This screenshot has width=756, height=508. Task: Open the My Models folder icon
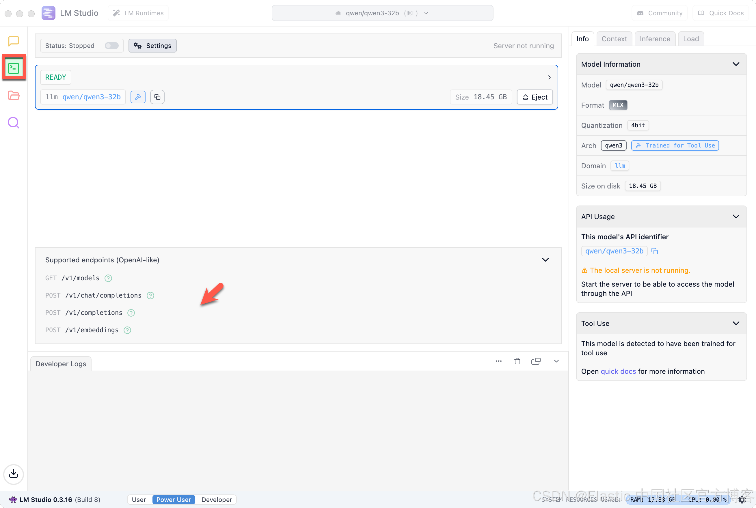point(13,95)
